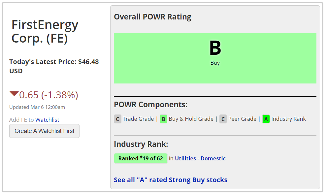
Task: Click Today's Latest Price $46.48 text
Action: pos(54,66)
